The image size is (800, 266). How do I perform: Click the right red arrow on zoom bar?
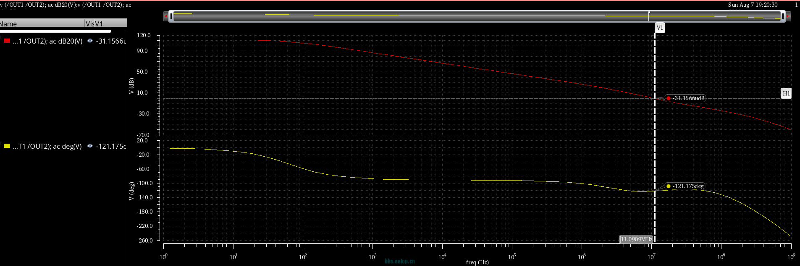coord(788,16)
